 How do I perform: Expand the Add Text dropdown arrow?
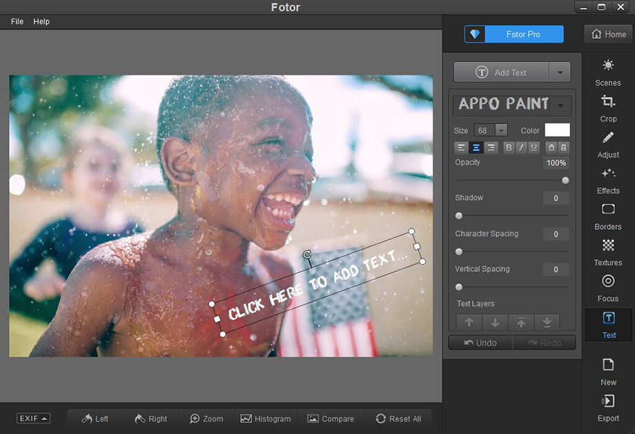560,72
